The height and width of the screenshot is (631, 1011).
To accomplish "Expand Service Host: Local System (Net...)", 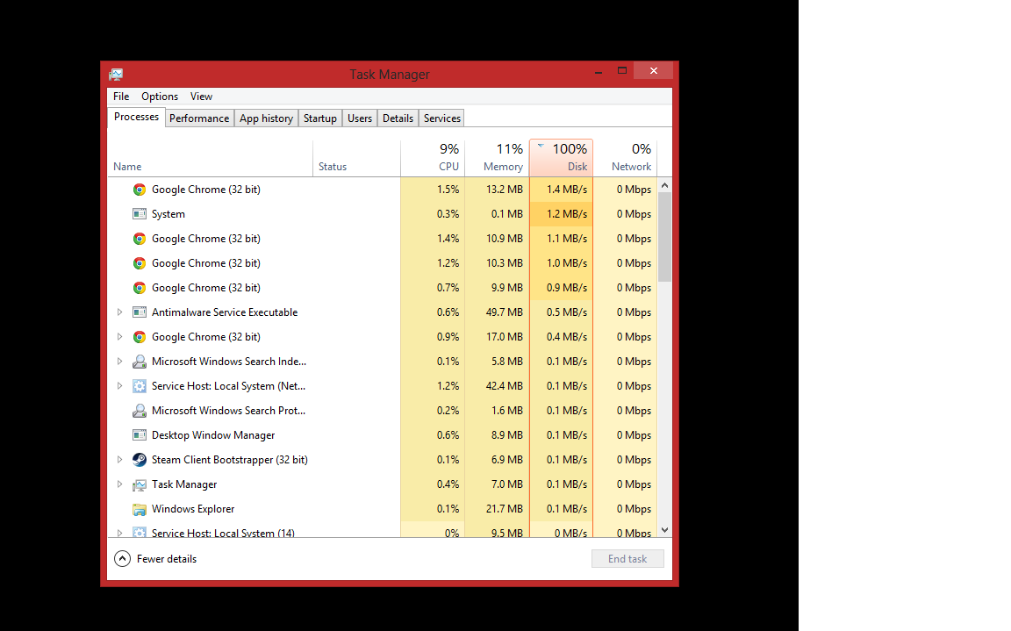I will (119, 385).
